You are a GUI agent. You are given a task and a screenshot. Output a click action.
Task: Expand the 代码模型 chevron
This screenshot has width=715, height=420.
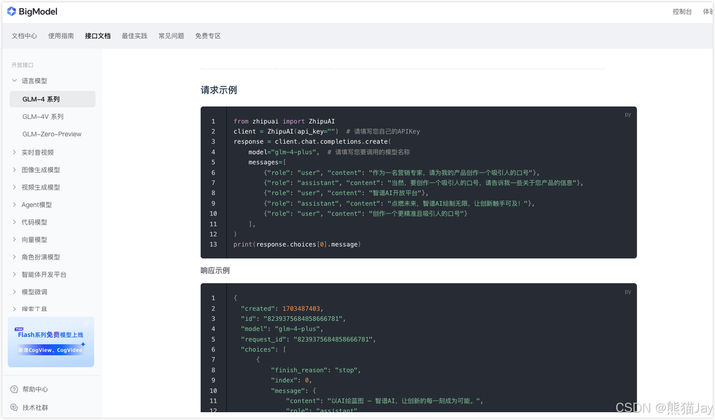(15, 222)
